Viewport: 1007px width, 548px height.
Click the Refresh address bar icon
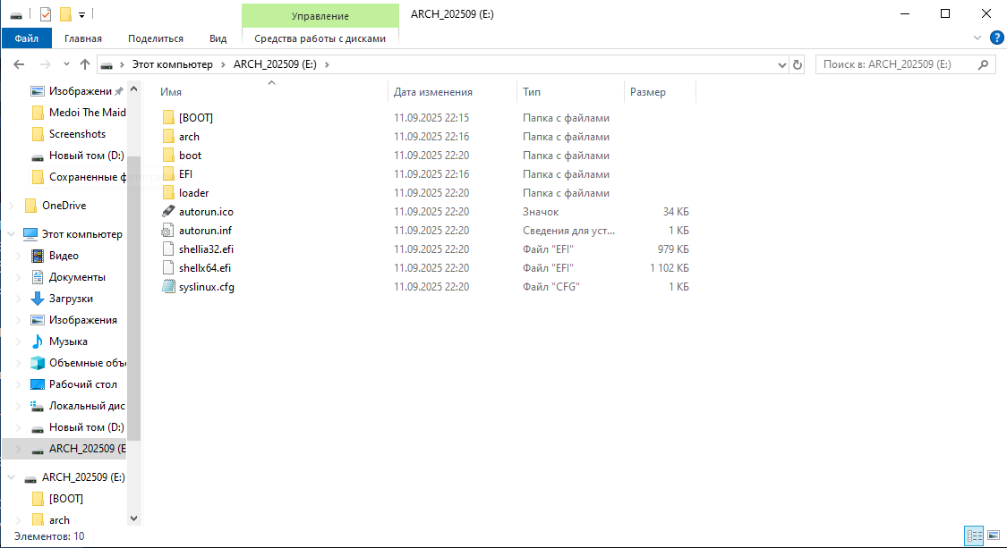click(x=798, y=64)
